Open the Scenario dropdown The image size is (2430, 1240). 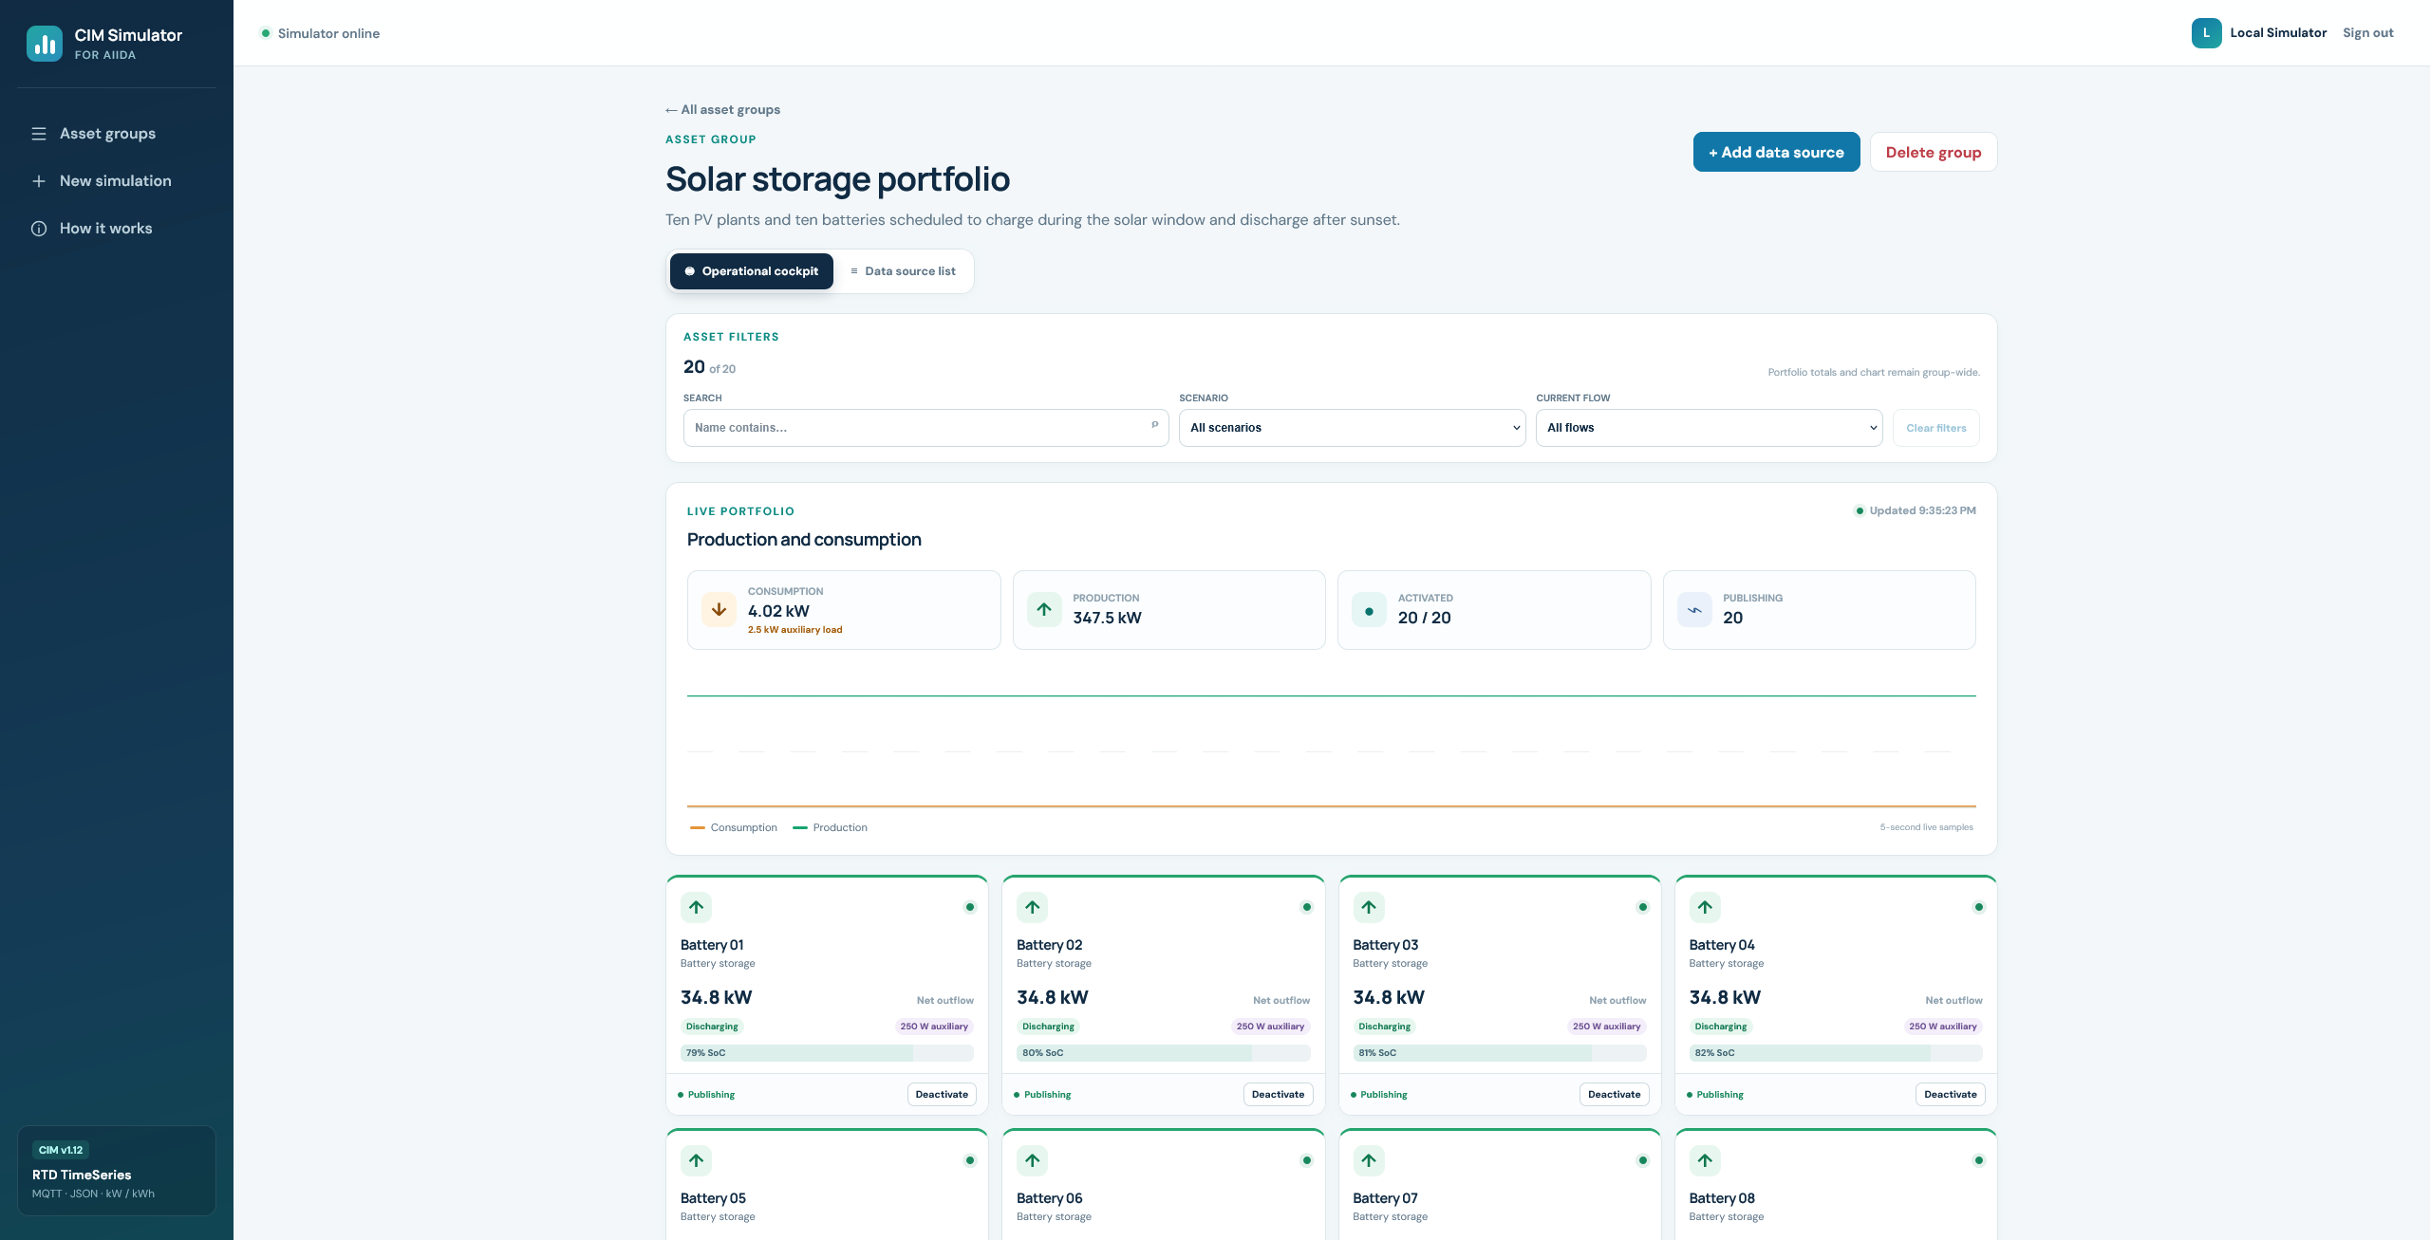click(1352, 428)
